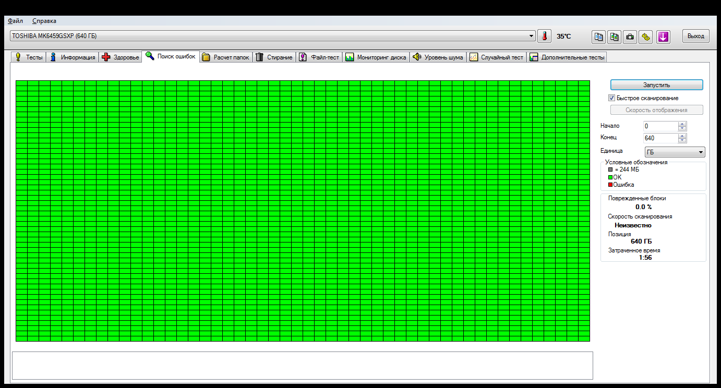Viewport: 721px width, 388px height.
Task: Open options via the yellow gears icon
Action: (646, 37)
